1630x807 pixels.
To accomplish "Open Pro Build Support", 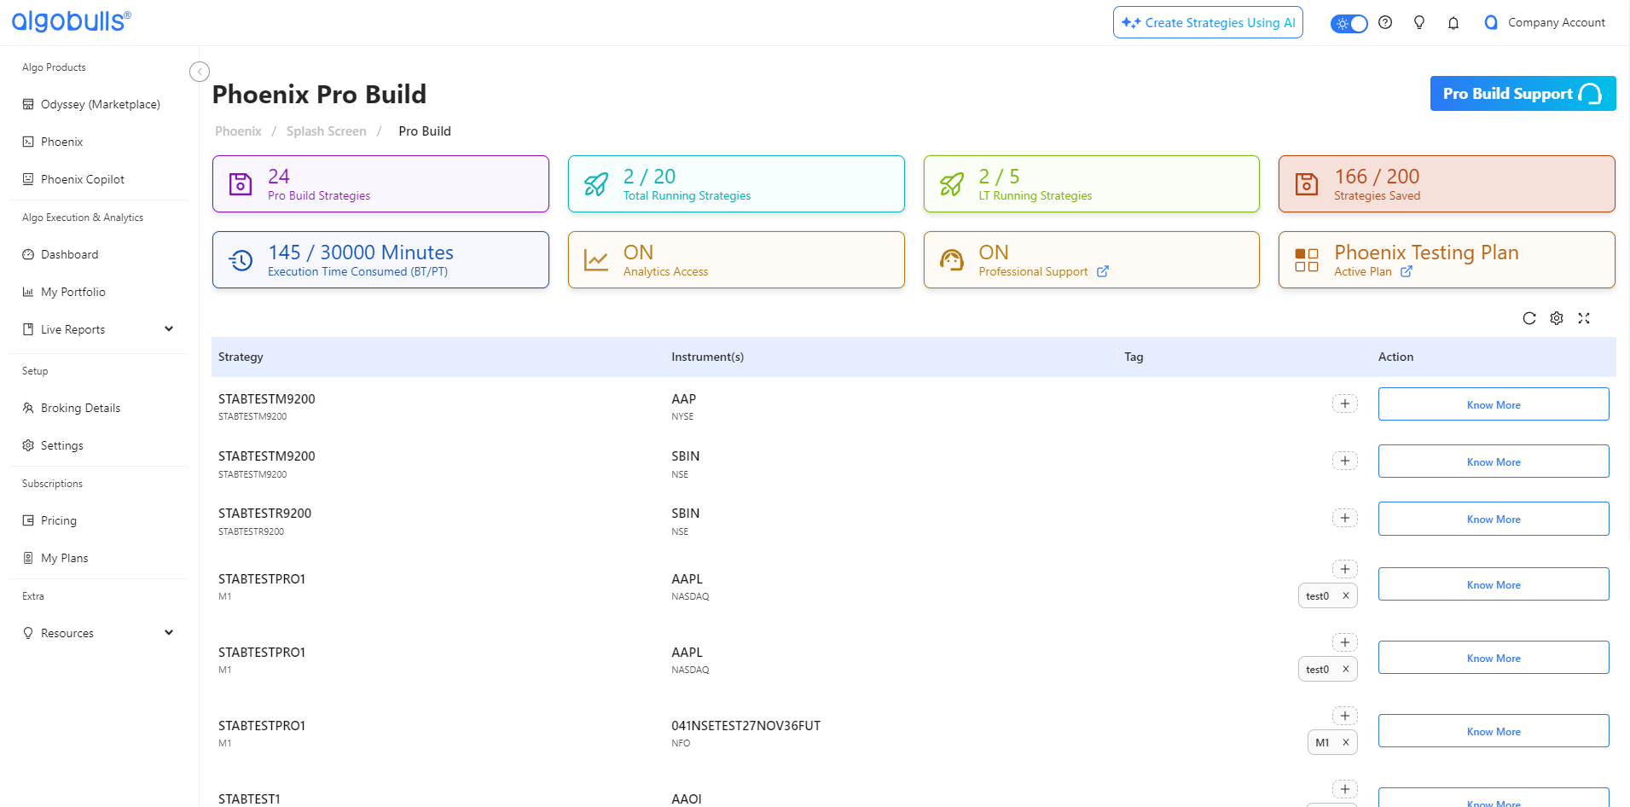I will 1523,94.
